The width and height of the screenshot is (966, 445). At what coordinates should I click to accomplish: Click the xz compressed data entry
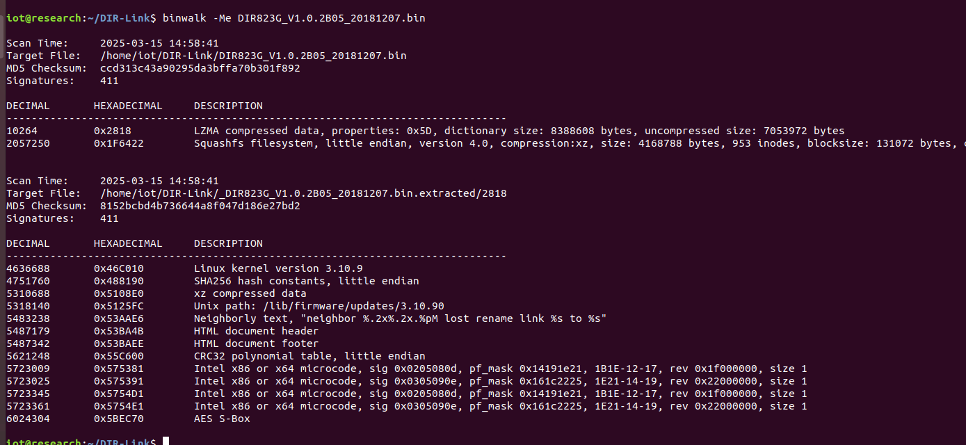pos(250,293)
